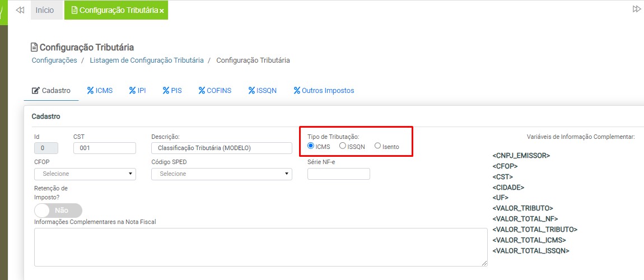Viewport: 644px width, 280px height.
Task: Go to the PIS tab
Action: click(172, 90)
